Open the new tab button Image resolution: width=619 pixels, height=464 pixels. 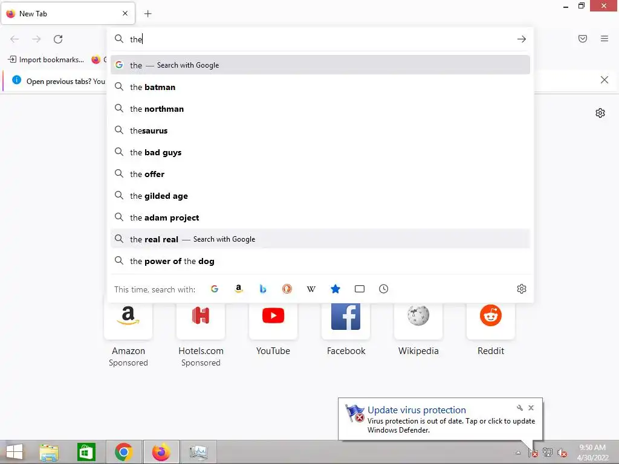pos(147,14)
